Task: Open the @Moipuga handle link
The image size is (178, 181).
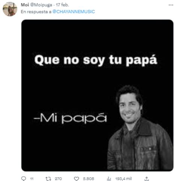Action: click(x=41, y=5)
